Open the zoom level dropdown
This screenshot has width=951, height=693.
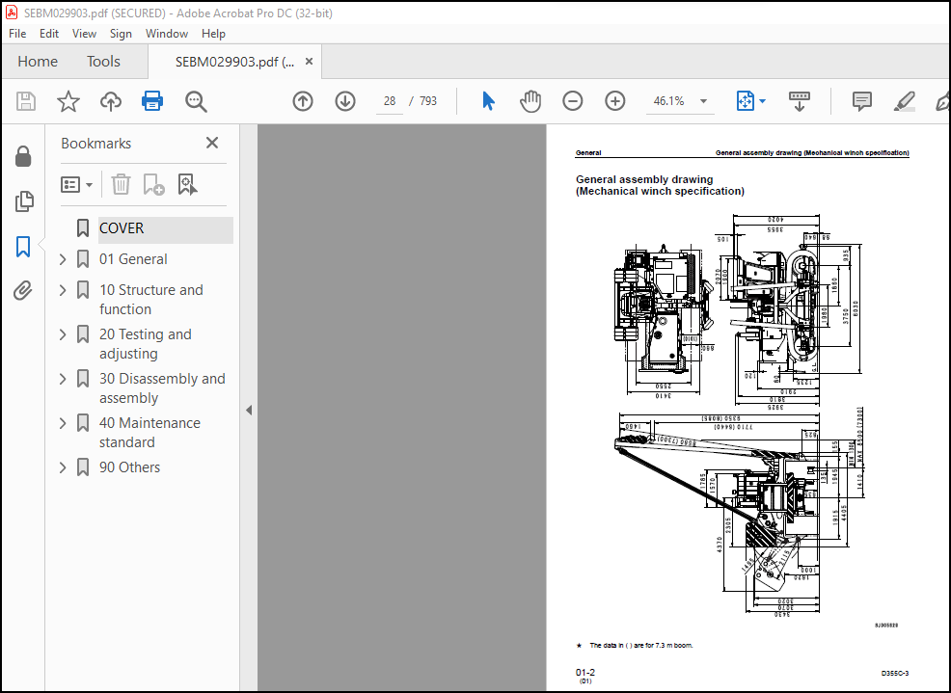click(703, 101)
